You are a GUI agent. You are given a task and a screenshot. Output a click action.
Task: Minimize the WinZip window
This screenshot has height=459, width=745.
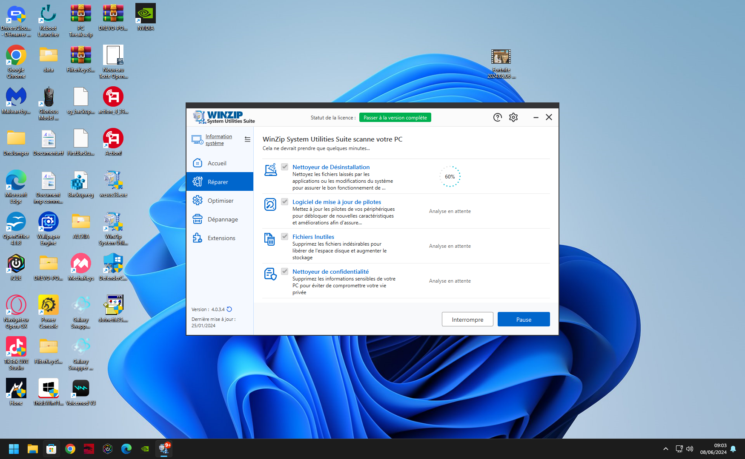tap(536, 117)
